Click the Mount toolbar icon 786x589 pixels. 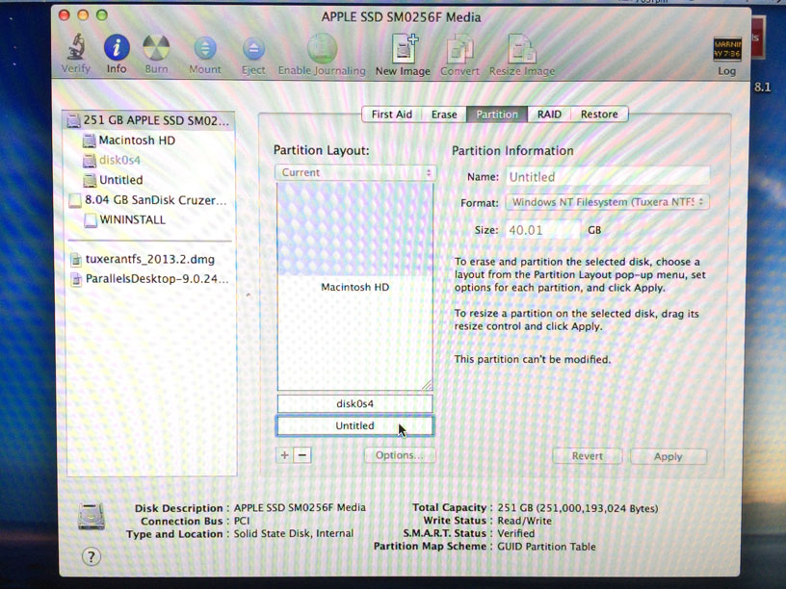205,48
